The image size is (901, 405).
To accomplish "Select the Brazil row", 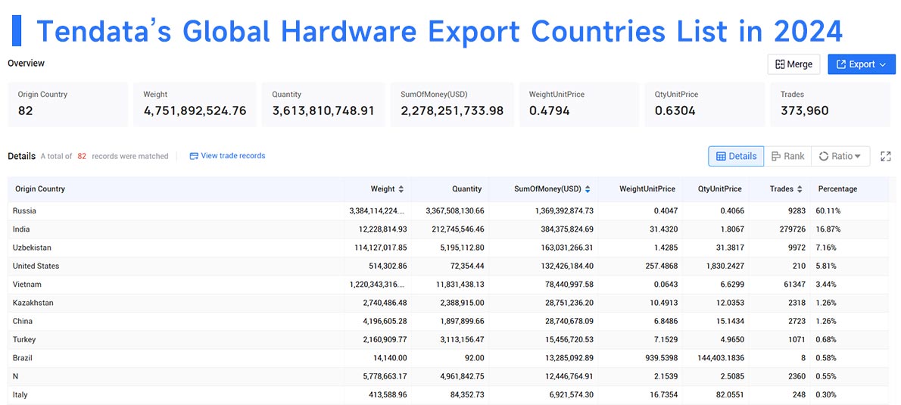I will tap(448, 358).
